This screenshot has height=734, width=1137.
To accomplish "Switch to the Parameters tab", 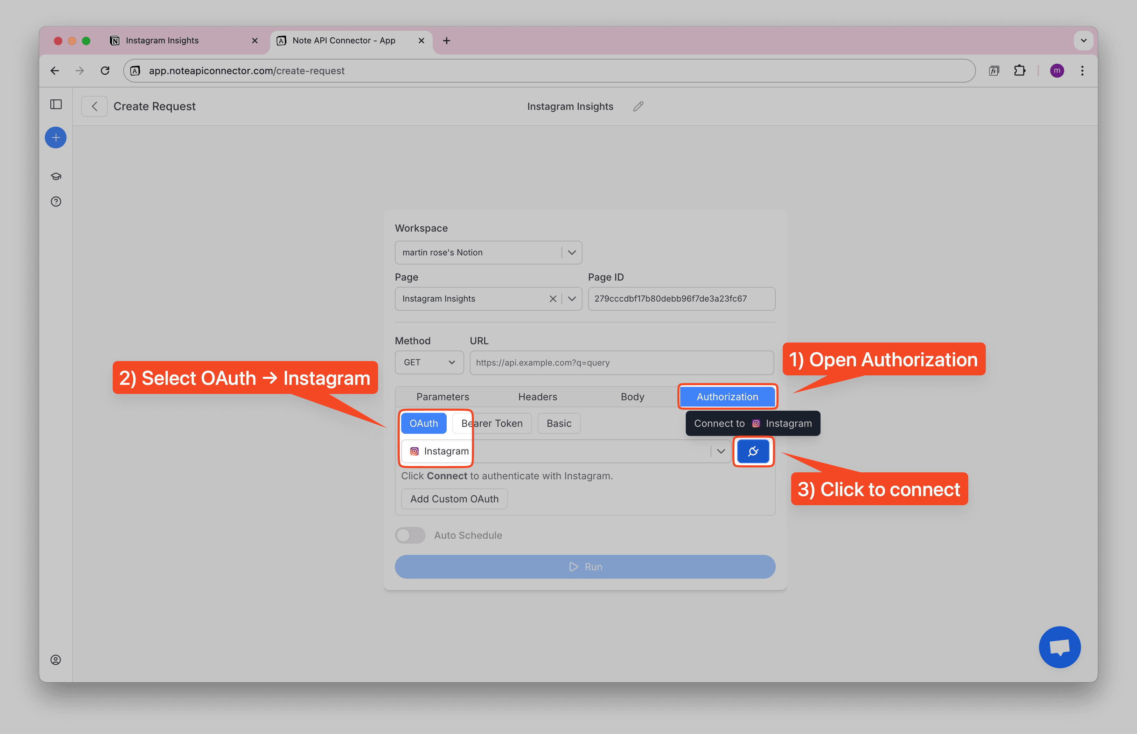I will click(x=442, y=396).
